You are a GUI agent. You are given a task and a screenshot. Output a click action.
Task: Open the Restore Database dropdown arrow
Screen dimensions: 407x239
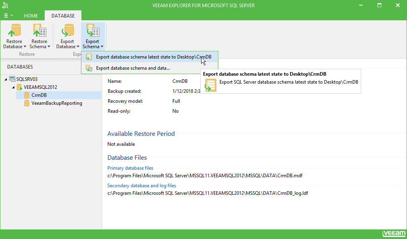(25, 47)
